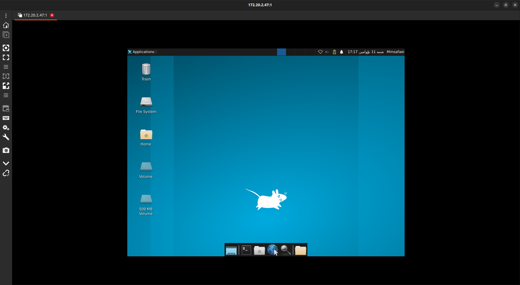Close the 172.20.2.47:1 tab with red X

coord(52,15)
